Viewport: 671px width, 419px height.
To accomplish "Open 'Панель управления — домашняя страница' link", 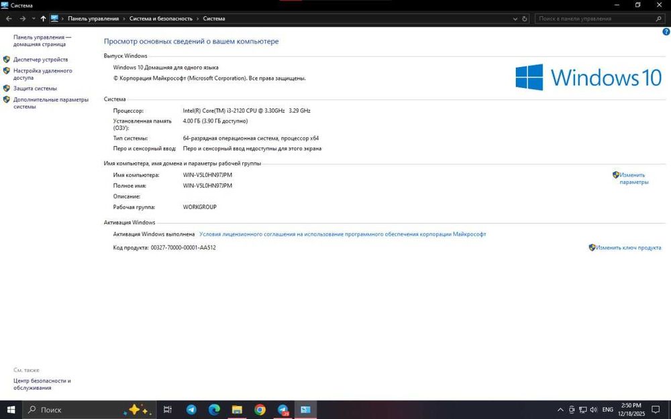I will click(x=42, y=41).
